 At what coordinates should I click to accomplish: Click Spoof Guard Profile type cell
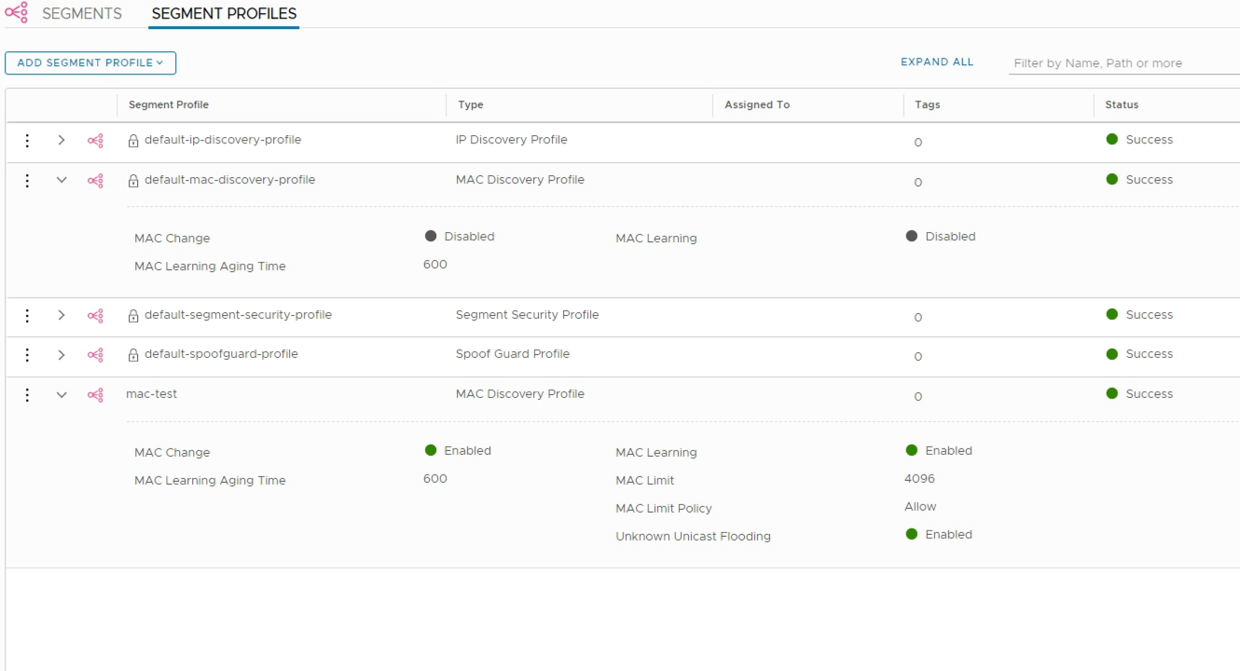click(512, 354)
